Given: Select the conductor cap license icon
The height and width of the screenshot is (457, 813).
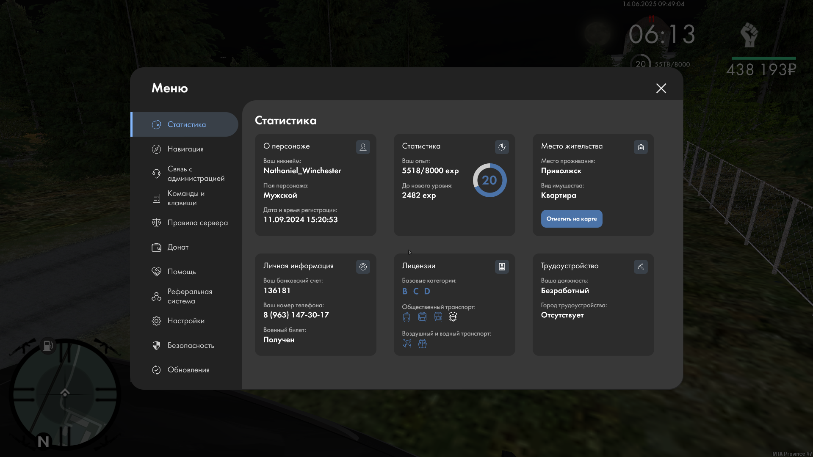Looking at the screenshot, I should [x=453, y=317].
